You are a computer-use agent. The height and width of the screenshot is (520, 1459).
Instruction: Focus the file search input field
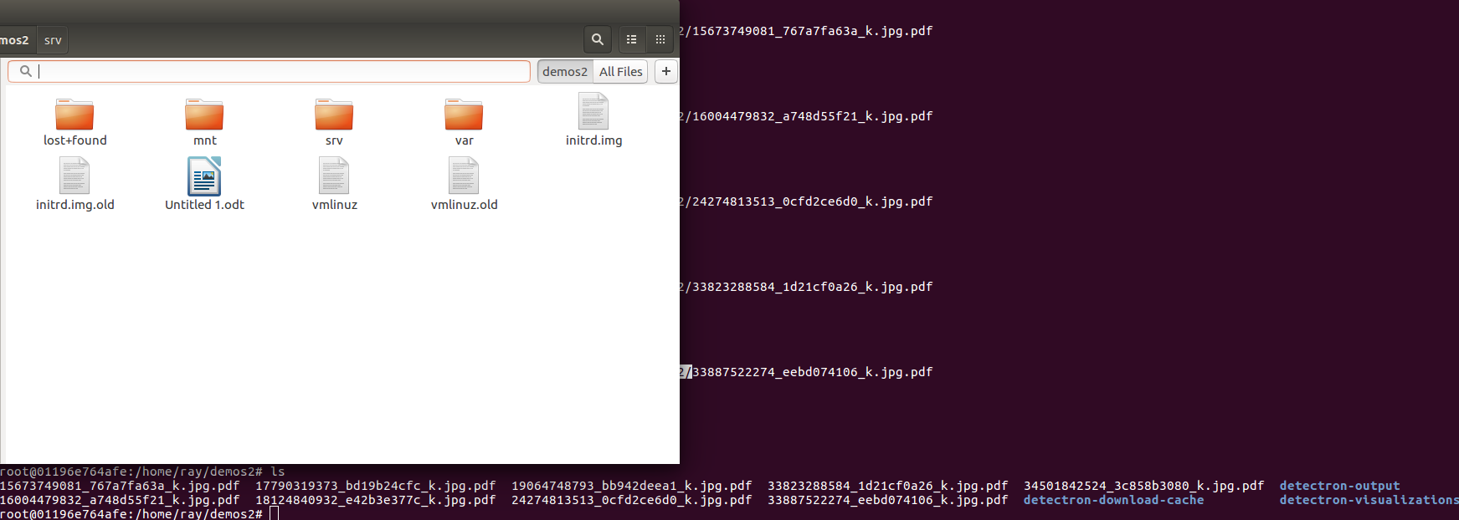(x=269, y=71)
